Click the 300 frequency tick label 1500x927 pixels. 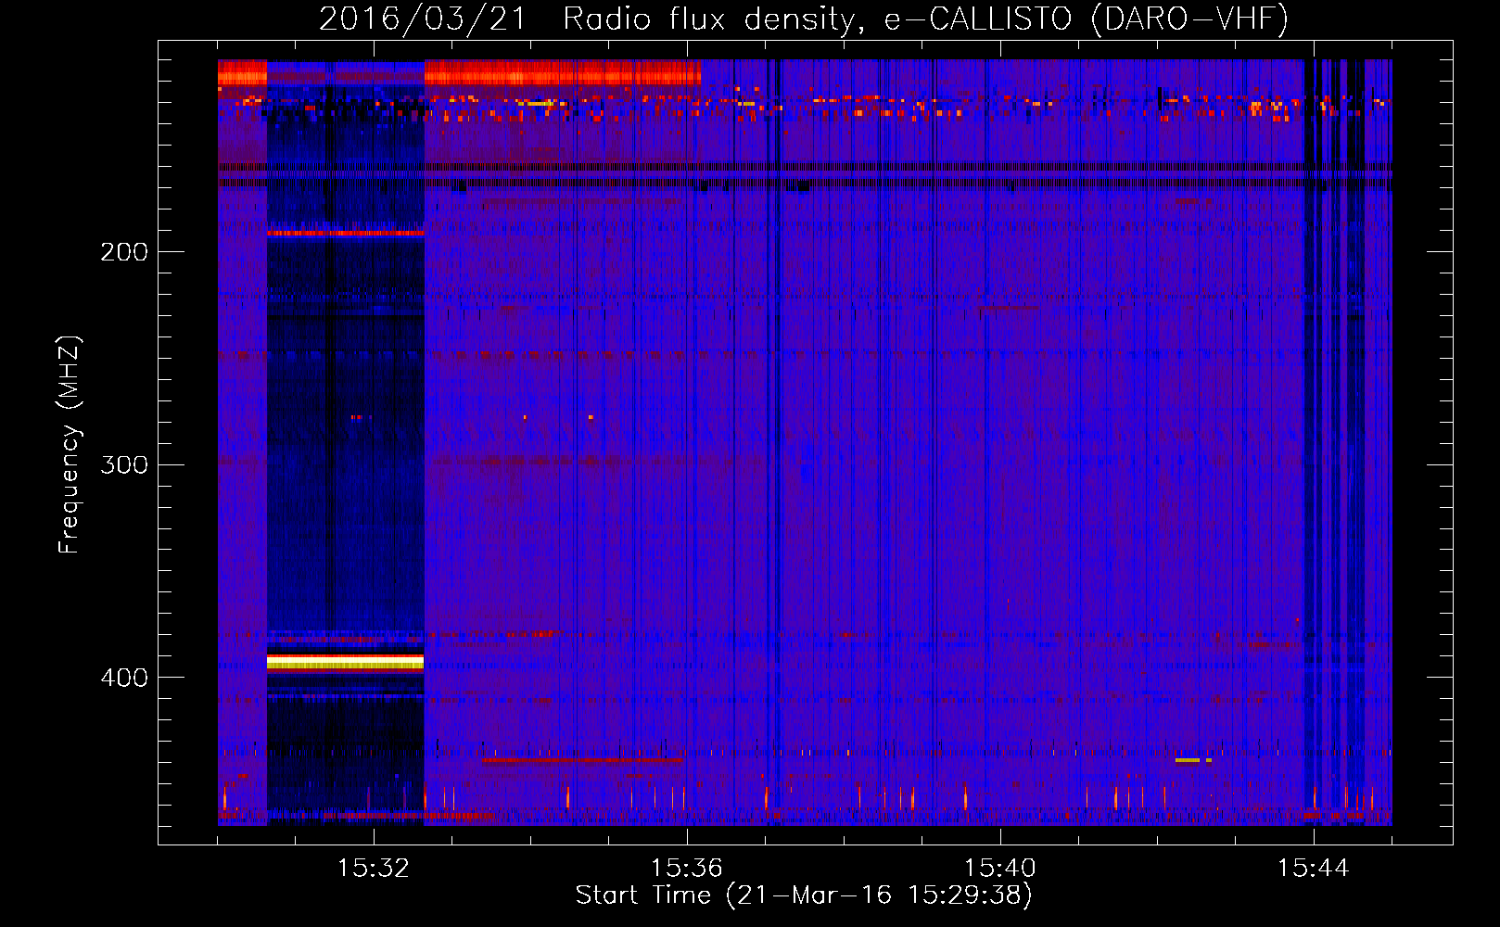point(124,464)
